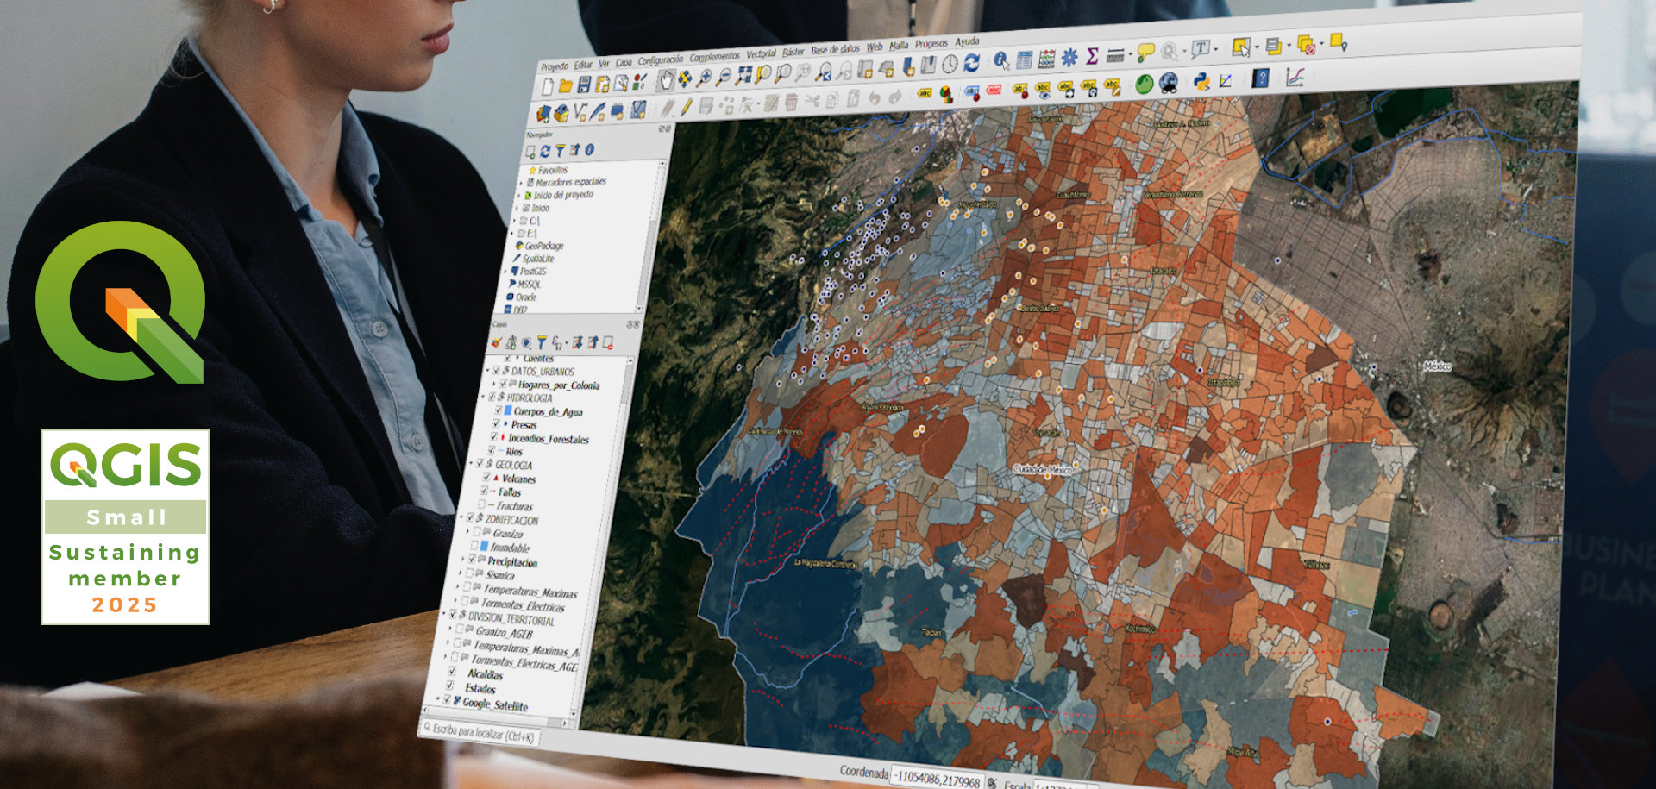Viewport: 1656px width, 789px height.
Task: Activate the Zoom In tool
Action: pos(703,77)
